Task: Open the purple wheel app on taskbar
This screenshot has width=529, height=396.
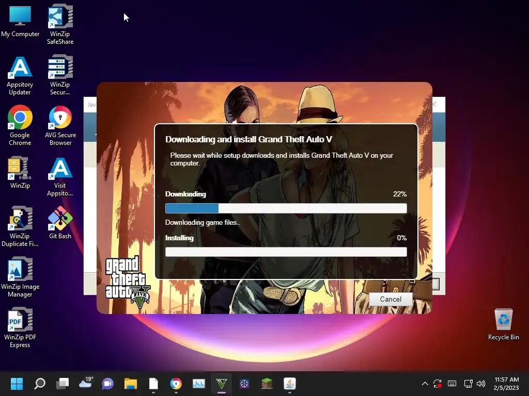Action: 244,384
